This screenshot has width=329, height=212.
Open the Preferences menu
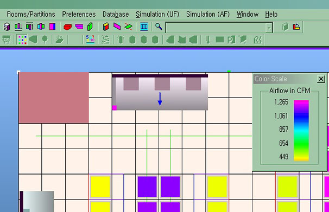coord(79,14)
